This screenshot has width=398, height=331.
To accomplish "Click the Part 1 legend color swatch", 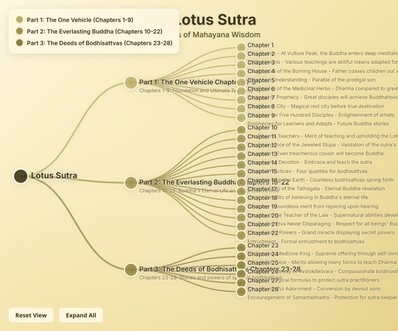I will (19, 19).
